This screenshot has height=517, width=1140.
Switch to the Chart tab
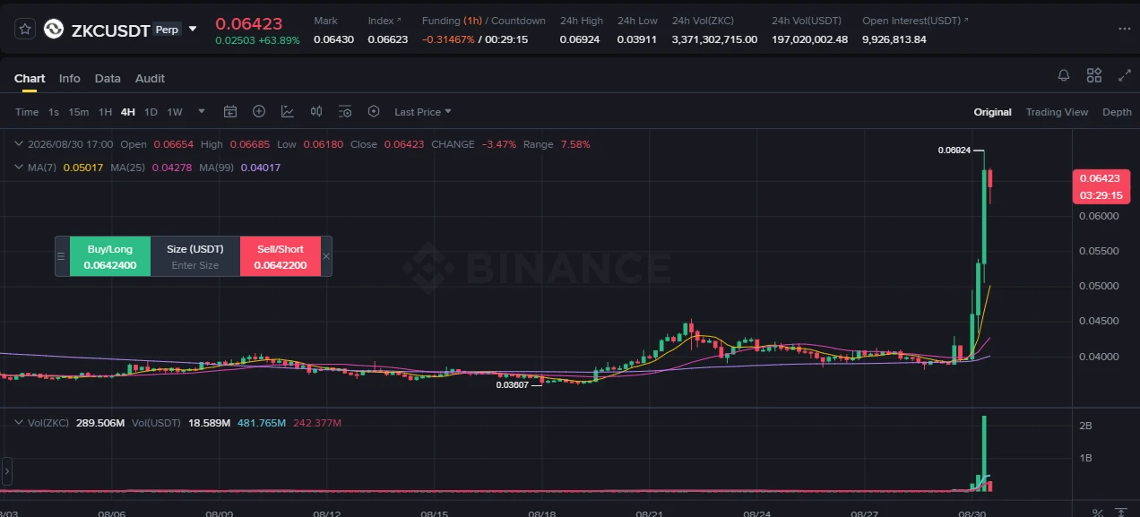pos(30,78)
